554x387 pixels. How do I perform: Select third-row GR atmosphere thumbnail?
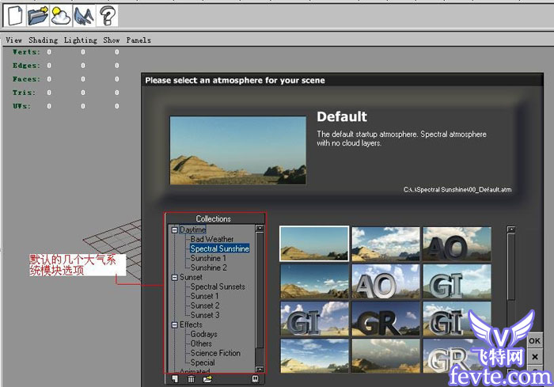(x=385, y=318)
